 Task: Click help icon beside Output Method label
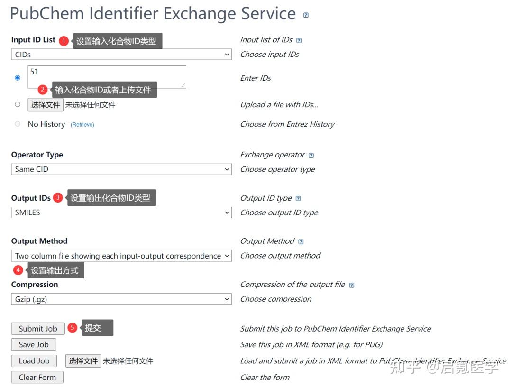(x=301, y=241)
